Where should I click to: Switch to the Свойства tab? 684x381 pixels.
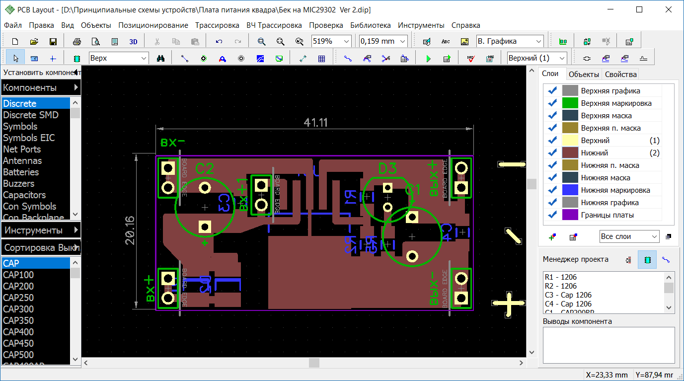coord(620,75)
